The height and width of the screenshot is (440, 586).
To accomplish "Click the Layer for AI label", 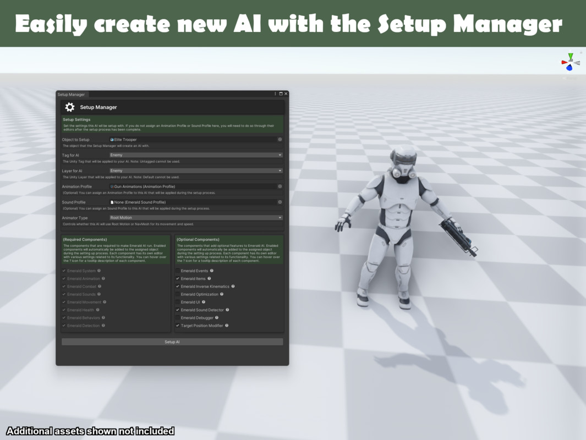I will pyautogui.click(x=72, y=171).
